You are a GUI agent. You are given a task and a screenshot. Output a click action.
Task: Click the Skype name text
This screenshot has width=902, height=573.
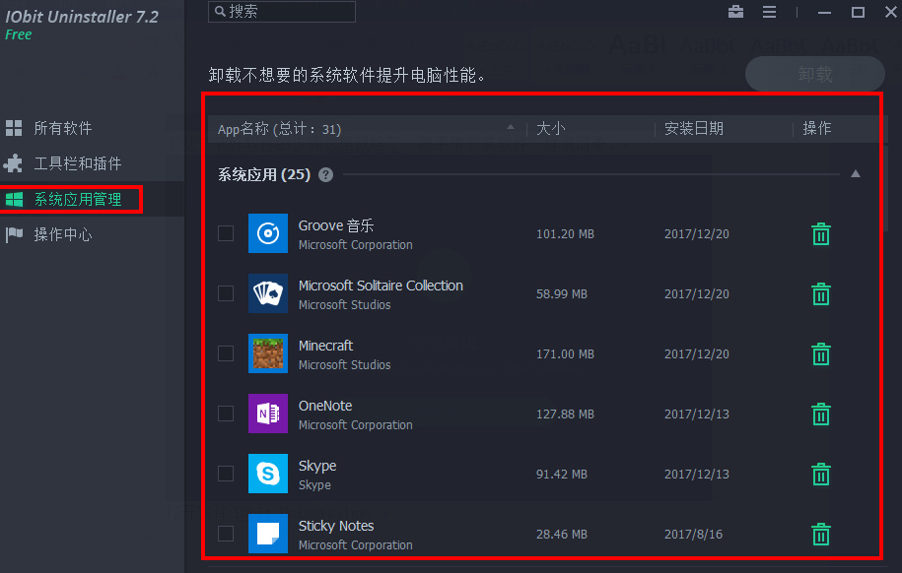tap(317, 466)
